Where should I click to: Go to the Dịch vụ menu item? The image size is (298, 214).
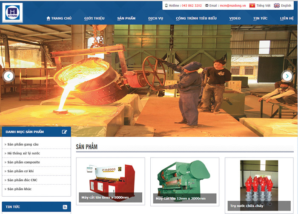155,19
